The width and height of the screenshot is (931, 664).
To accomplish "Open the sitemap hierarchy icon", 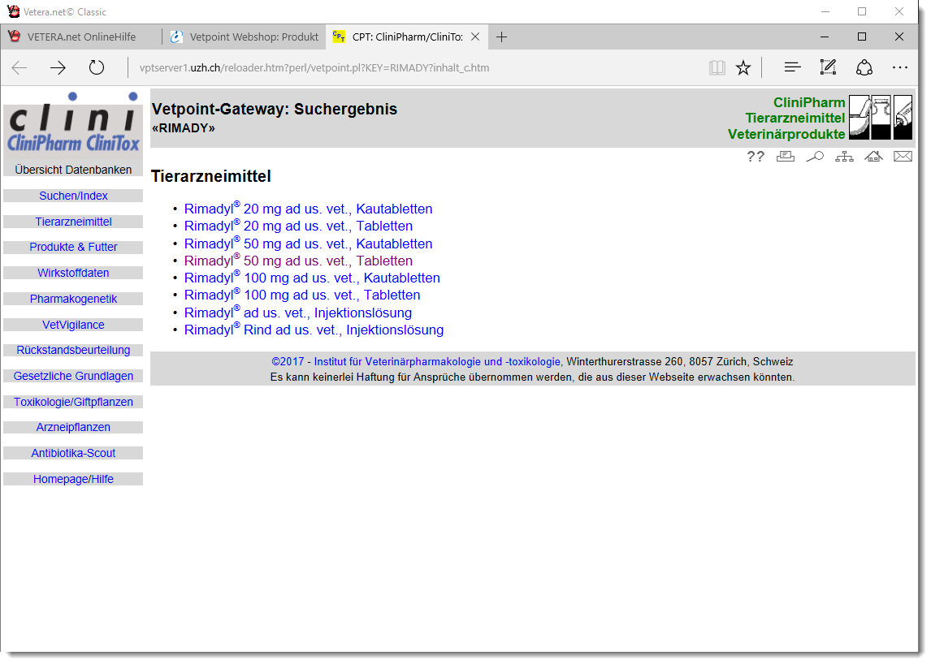I will coord(844,157).
